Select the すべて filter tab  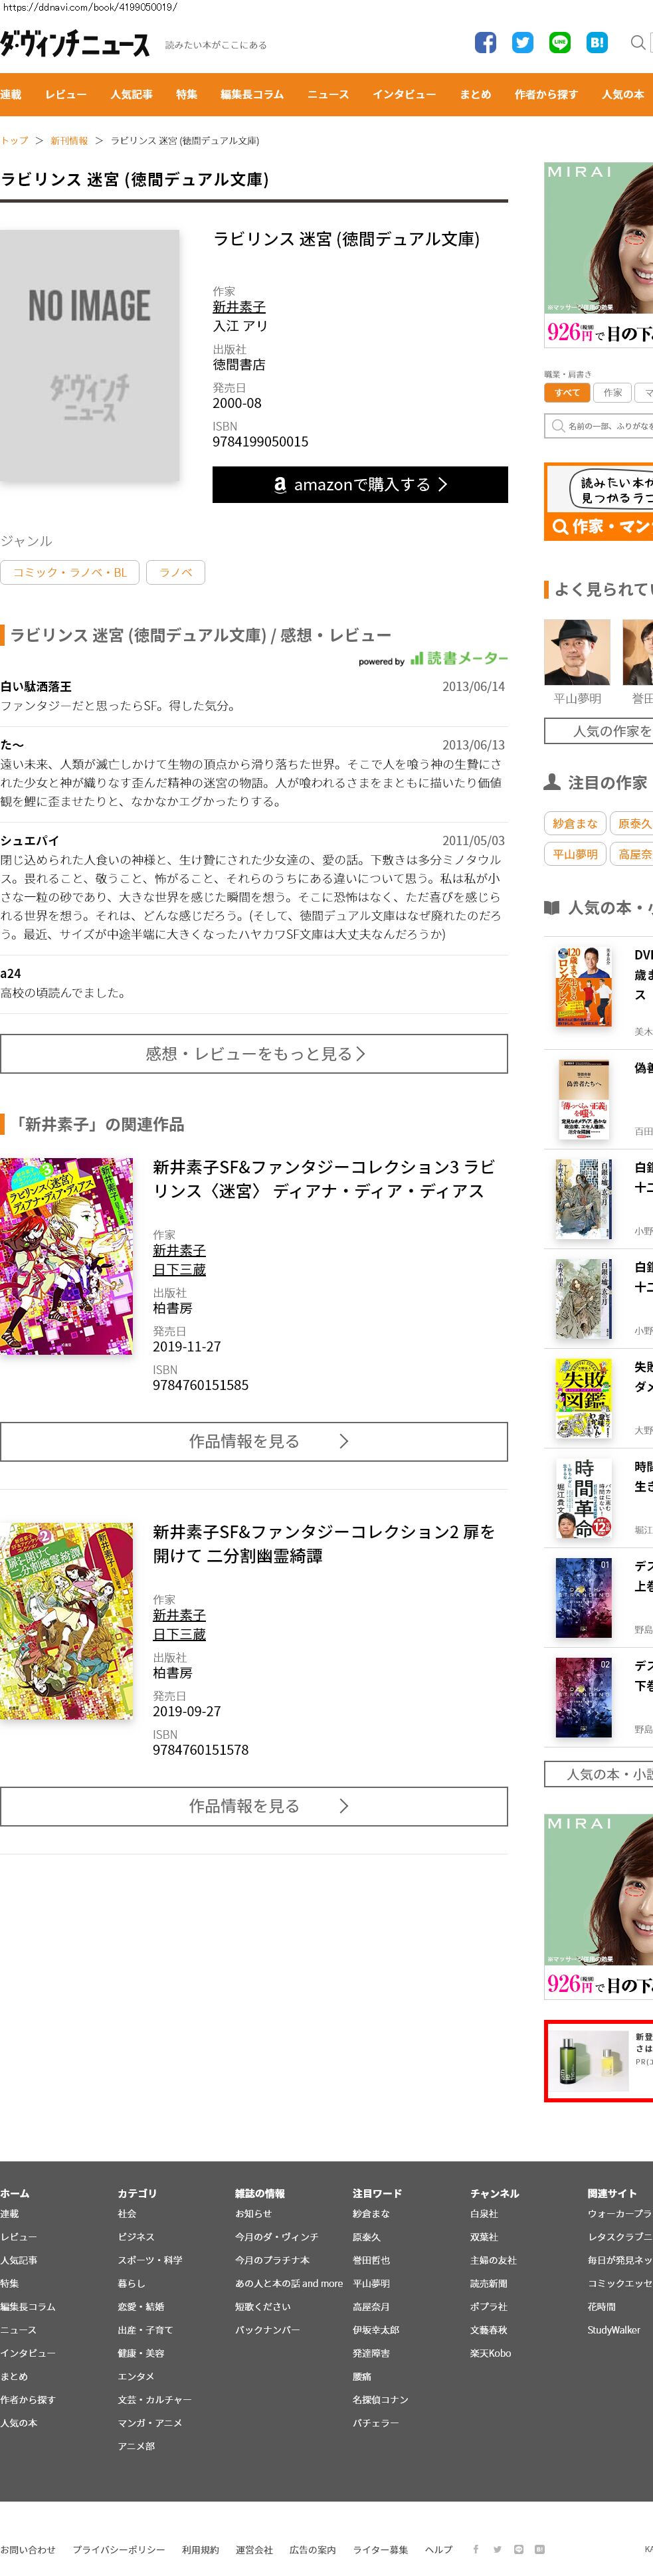tap(567, 393)
